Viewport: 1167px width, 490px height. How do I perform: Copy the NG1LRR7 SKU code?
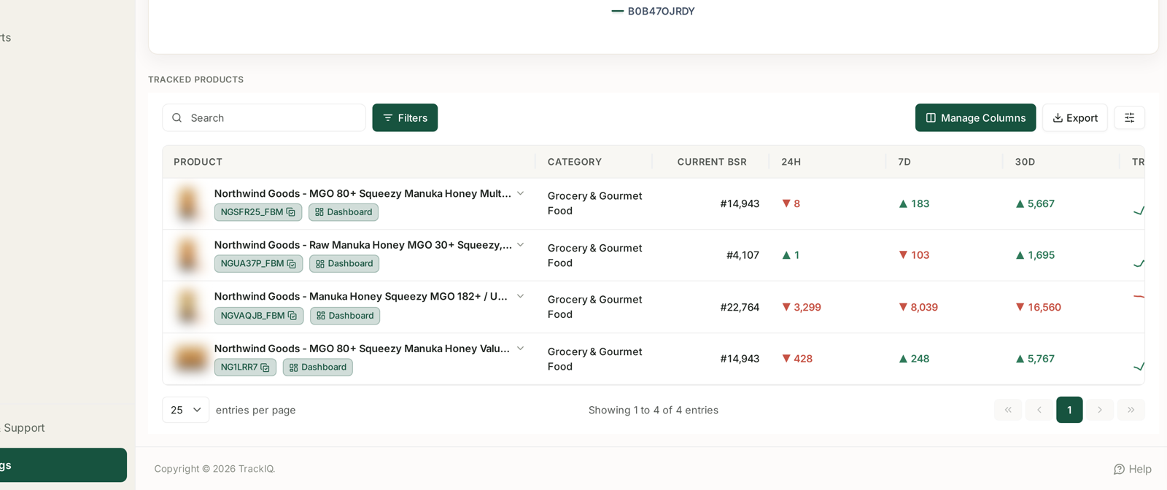tap(265, 367)
